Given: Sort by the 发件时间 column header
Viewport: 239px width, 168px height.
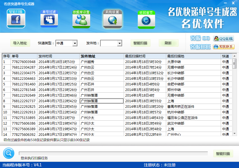Looking at the screenshot, I should point(58,56).
